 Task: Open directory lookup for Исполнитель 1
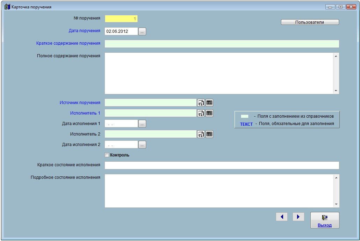[x=201, y=113]
